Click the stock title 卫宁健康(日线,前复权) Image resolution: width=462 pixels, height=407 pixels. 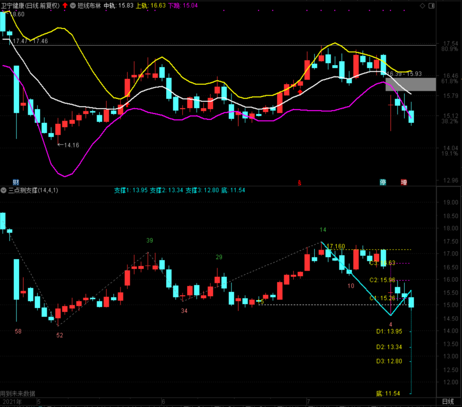30,6
